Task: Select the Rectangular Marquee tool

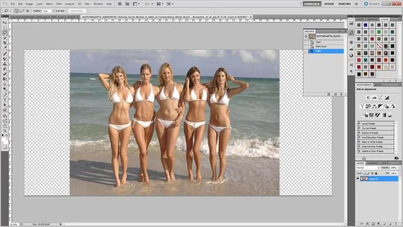Action: 5,28
